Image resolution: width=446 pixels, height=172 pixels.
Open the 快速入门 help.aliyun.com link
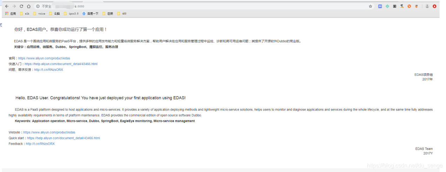pyautogui.click(x=61, y=64)
